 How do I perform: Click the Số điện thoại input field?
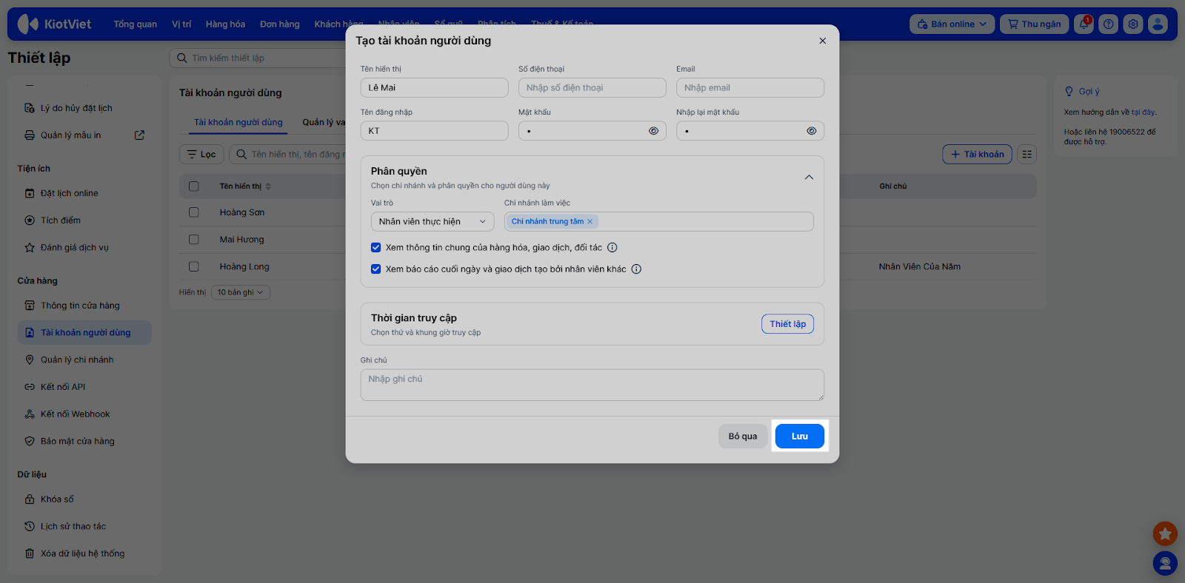[x=592, y=88]
